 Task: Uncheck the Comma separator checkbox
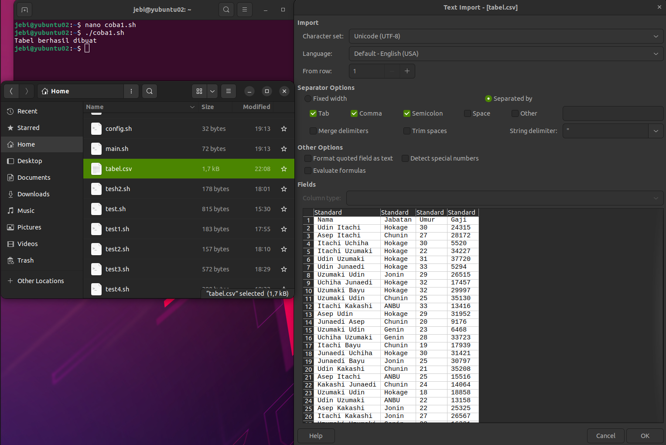pyautogui.click(x=354, y=113)
